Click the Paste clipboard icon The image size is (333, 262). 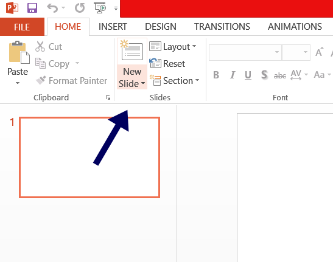pyautogui.click(x=19, y=52)
